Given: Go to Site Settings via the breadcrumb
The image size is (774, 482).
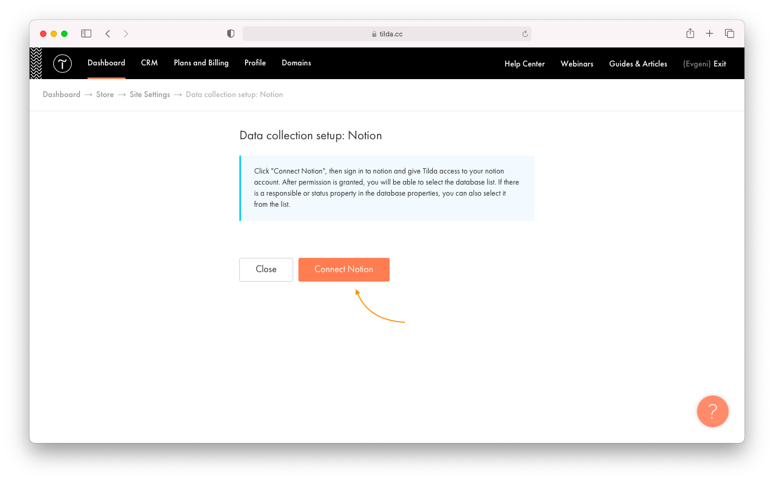Looking at the screenshot, I should coord(150,94).
